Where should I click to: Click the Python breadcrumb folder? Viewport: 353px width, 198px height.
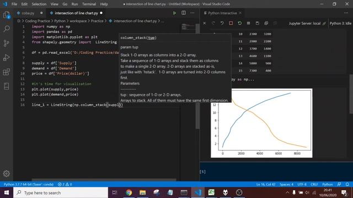pos(60,21)
